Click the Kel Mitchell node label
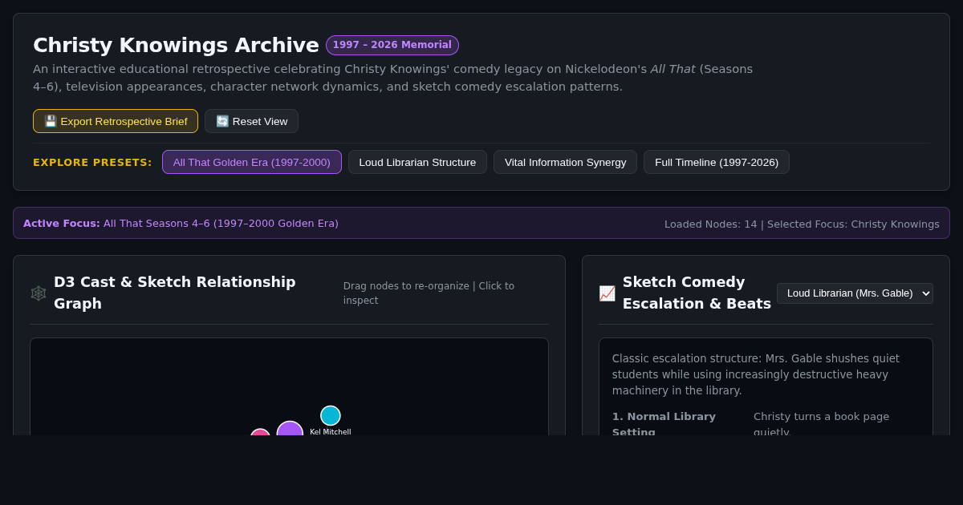963x505 pixels. click(331, 432)
